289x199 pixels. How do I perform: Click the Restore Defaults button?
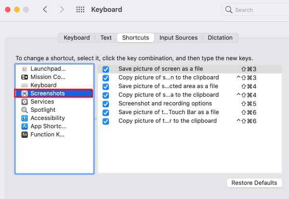(254, 183)
